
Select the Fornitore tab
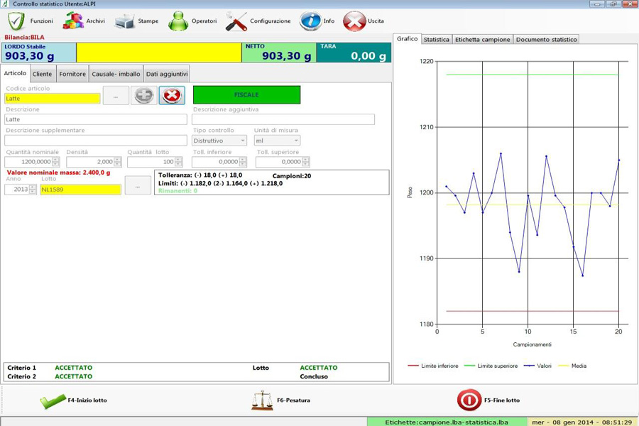pos(72,72)
